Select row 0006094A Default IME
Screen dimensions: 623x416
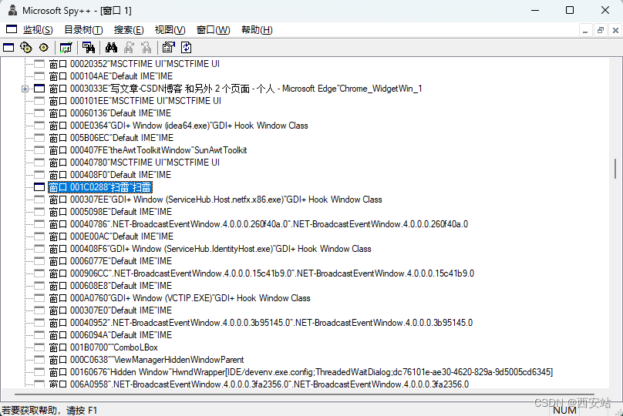110,335
